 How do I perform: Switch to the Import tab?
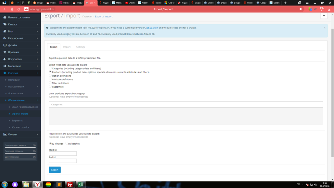click(67, 47)
